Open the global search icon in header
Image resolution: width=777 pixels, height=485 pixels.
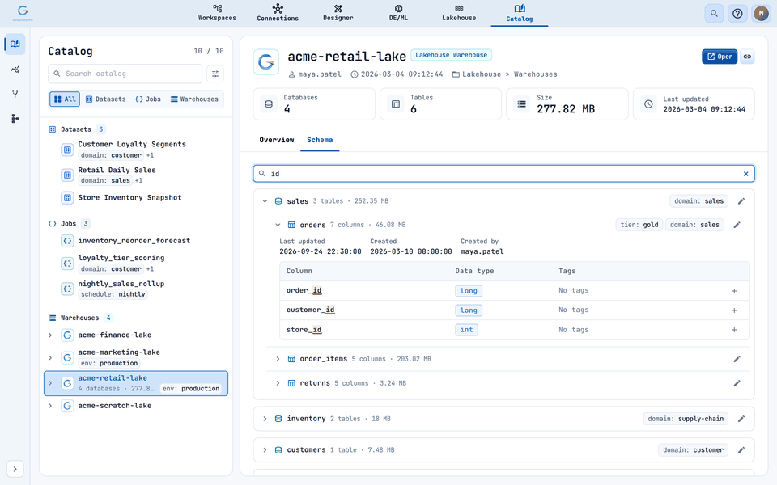714,14
